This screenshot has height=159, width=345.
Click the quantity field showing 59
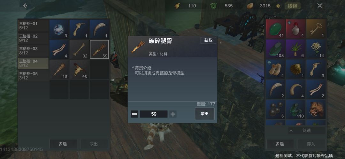pos(154,114)
